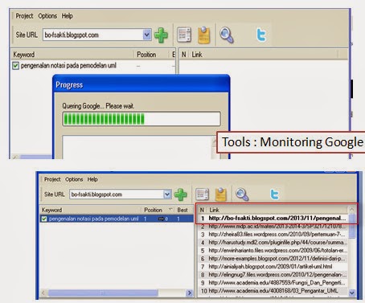
Task: Click the Link column header in the results window
Action: (277, 210)
